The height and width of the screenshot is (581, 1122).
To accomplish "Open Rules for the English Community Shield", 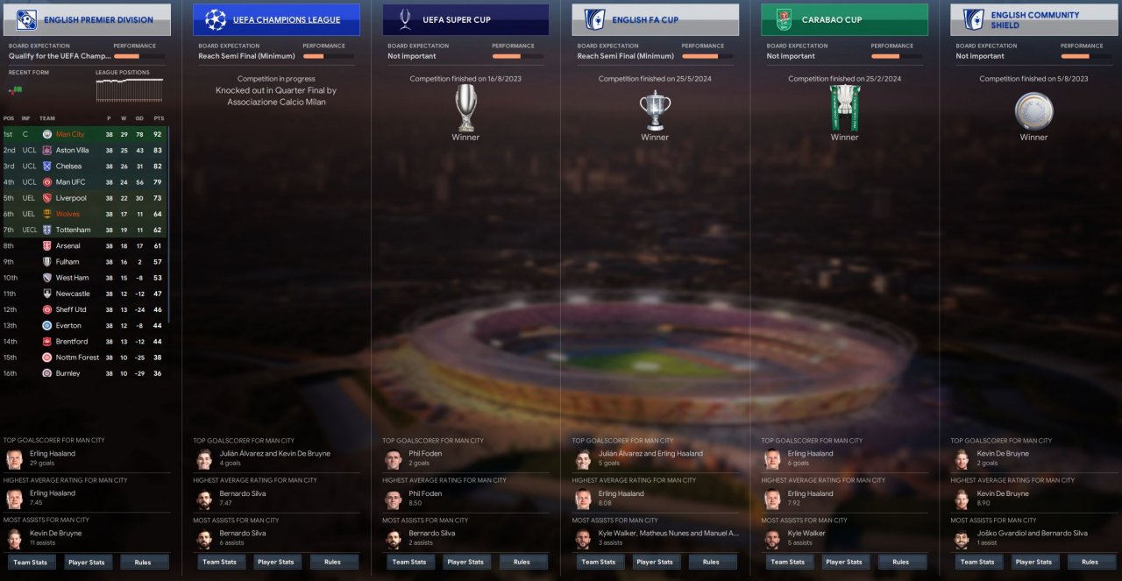I will pos(1090,562).
